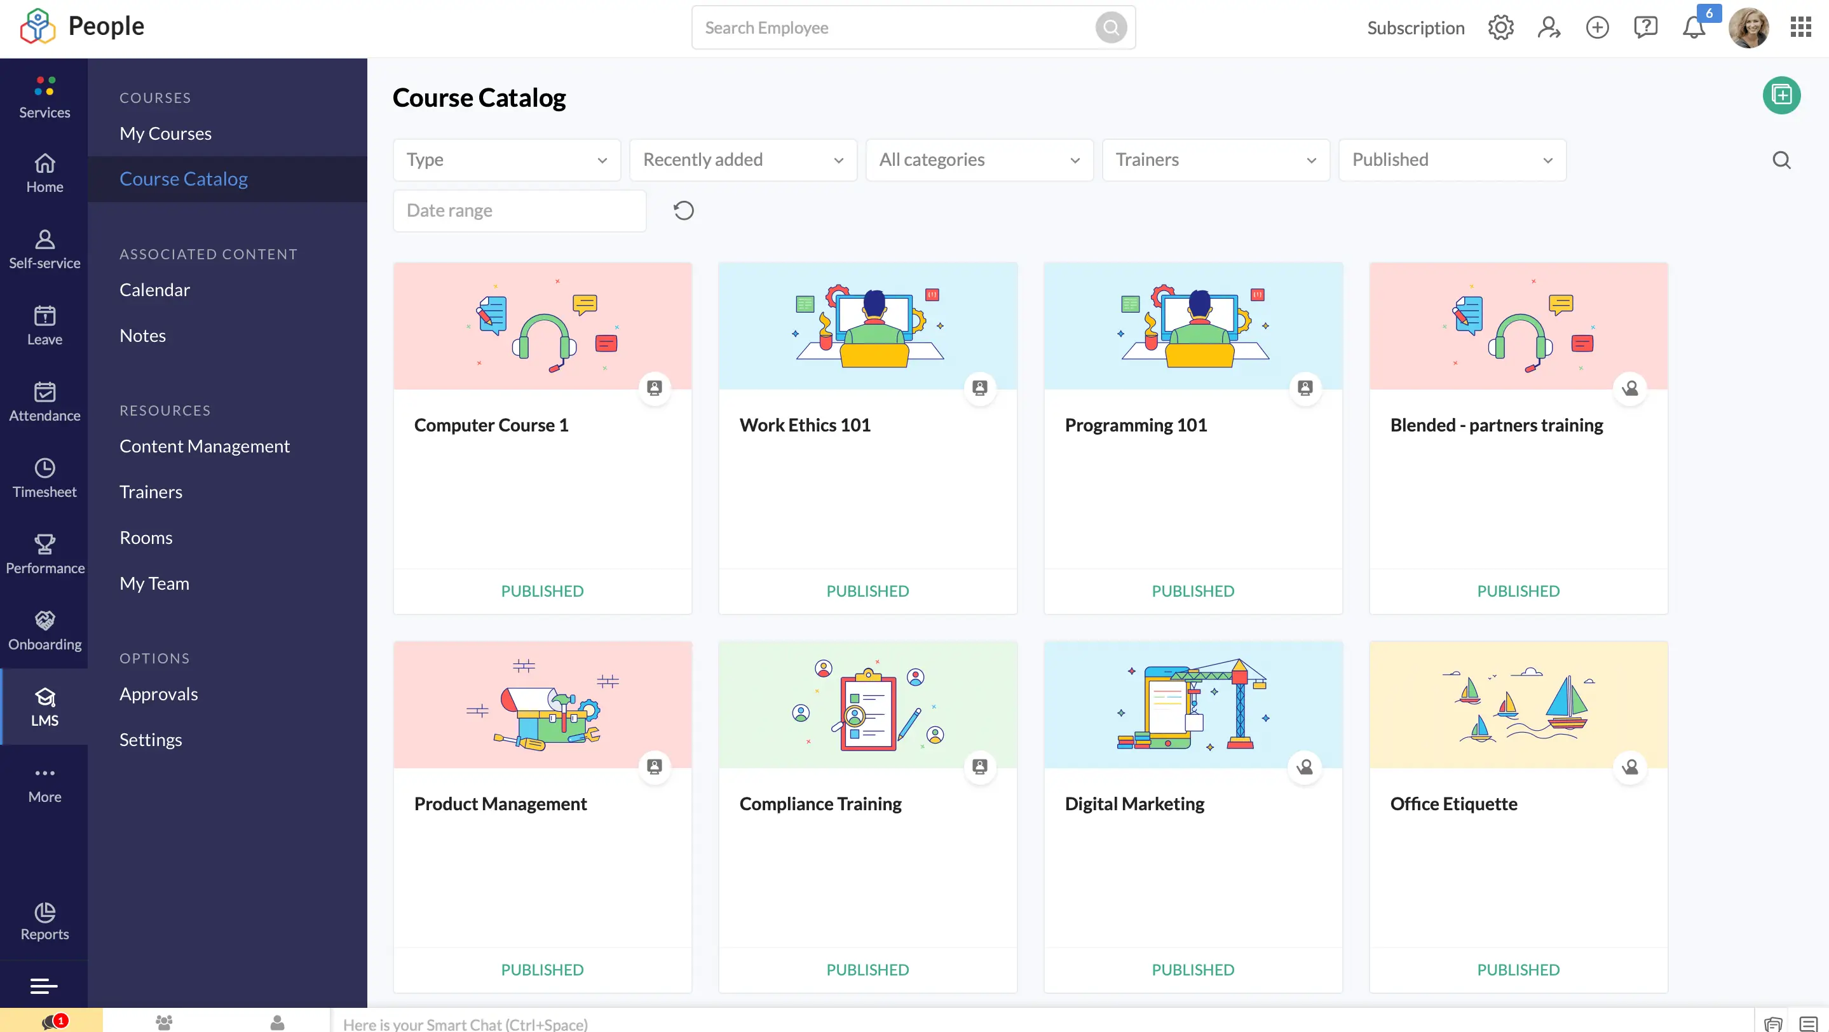Open the notifications bell with 6 alerts
The image size is (1829, 1032).
click(1695, 29)
